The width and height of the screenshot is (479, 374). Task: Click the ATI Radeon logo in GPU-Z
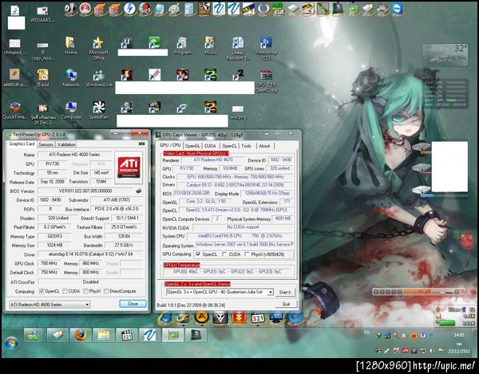click(x=129, y=167)
